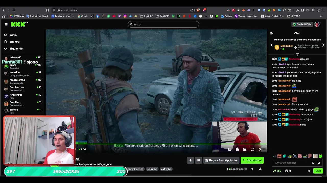Select the cs2valve tag
Image resolution: width=327 pixels, height=183 pixels.
(x=166, y=169)
